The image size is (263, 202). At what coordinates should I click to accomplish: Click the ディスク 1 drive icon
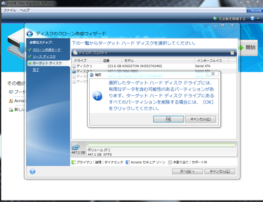[x=74, y=66]
